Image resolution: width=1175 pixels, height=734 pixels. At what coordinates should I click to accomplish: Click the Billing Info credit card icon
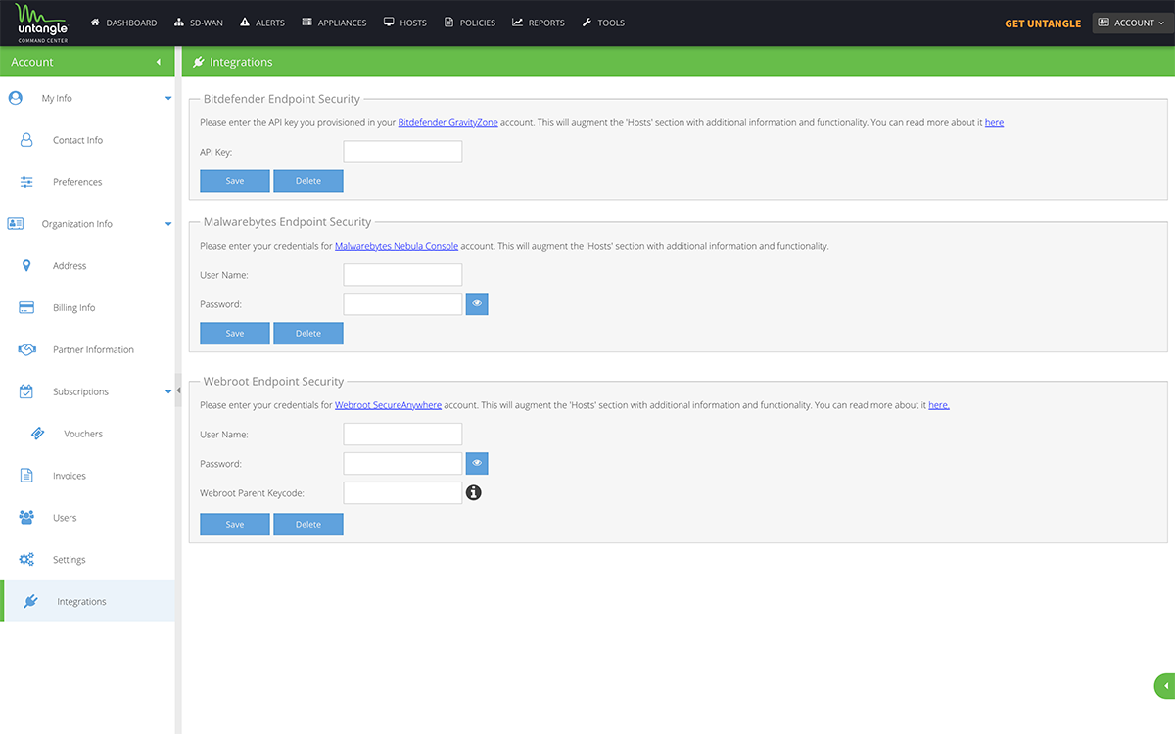26,307
